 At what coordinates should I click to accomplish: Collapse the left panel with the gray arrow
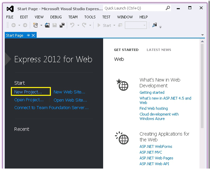coord(8,59)
